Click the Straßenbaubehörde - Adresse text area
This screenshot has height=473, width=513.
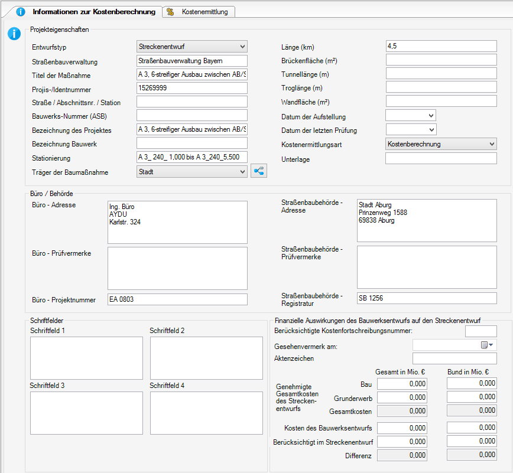427,221
